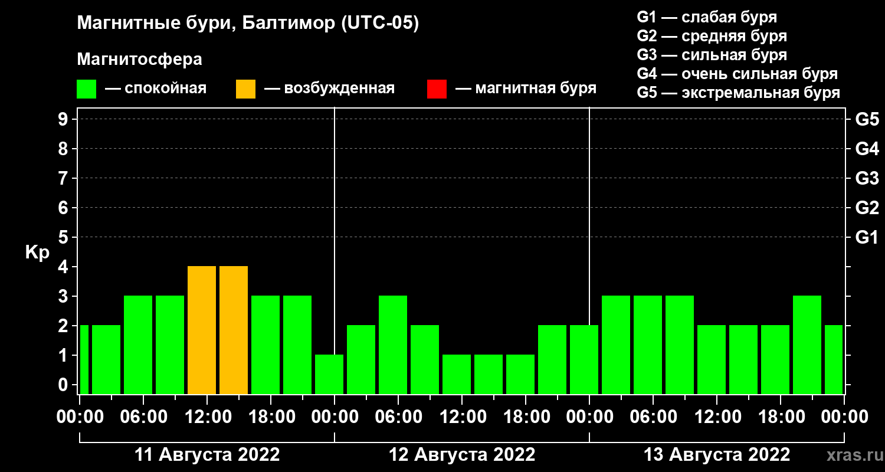Click the '12 Августа 2022' date label
This screenshot has width=885, height=472.
coord(462,455)
